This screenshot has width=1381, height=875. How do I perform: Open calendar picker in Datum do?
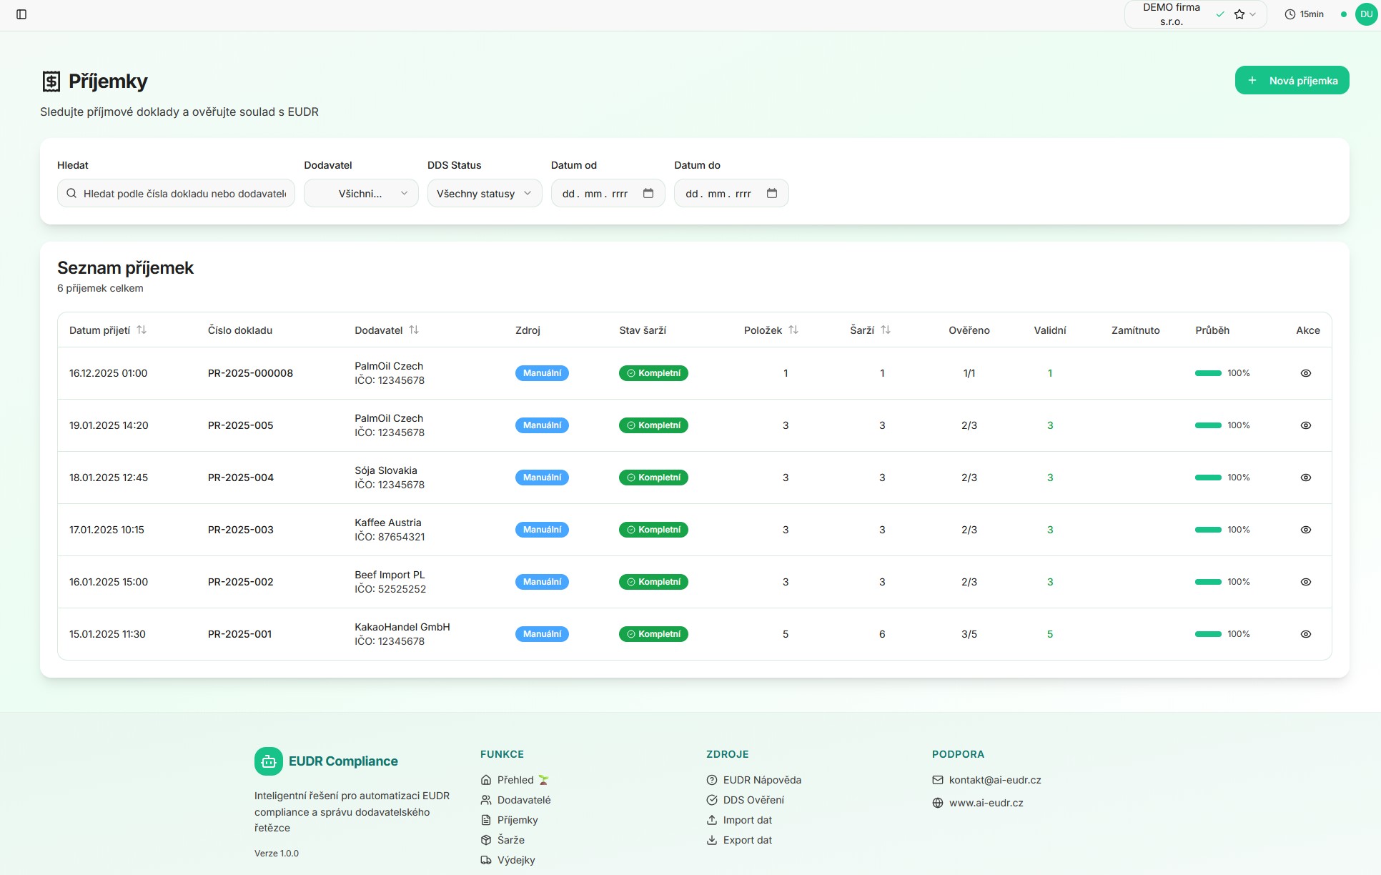point(772,193)
